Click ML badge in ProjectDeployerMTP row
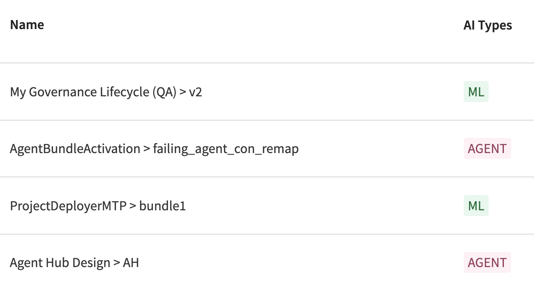Image resolution: width=534 pixels, height=289 pixels. [476, 206]
